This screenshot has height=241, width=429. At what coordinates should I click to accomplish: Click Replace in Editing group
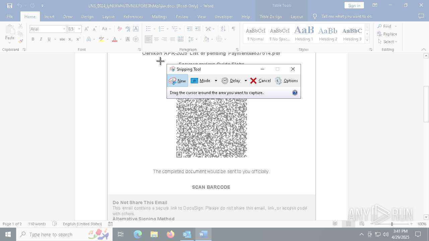click(387, 34)
